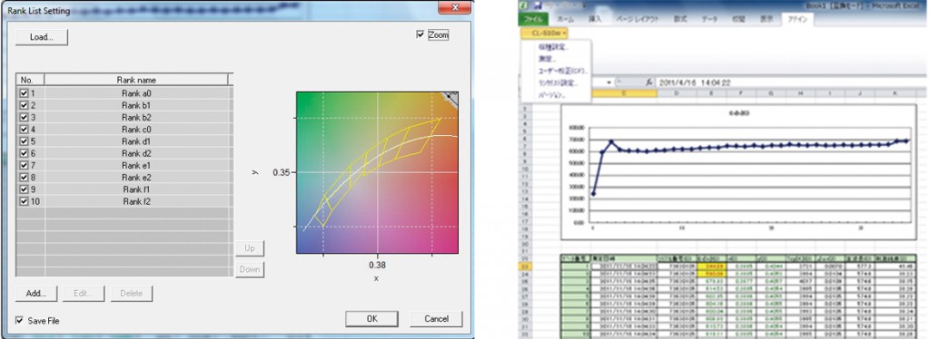Click the Excel application icon in title bar
This screenshot has width=930, height=339.
click(522, 5)
